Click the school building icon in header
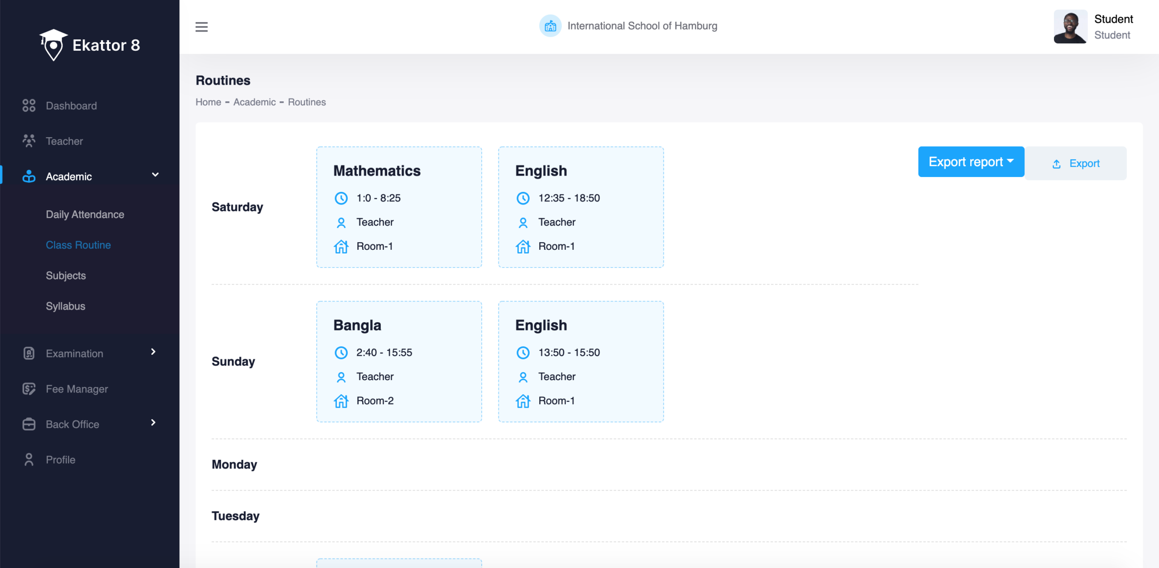 (550, 26)
